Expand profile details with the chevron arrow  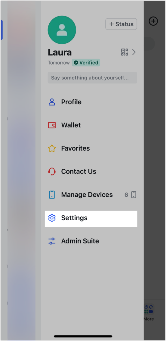[x=134, y=52]
